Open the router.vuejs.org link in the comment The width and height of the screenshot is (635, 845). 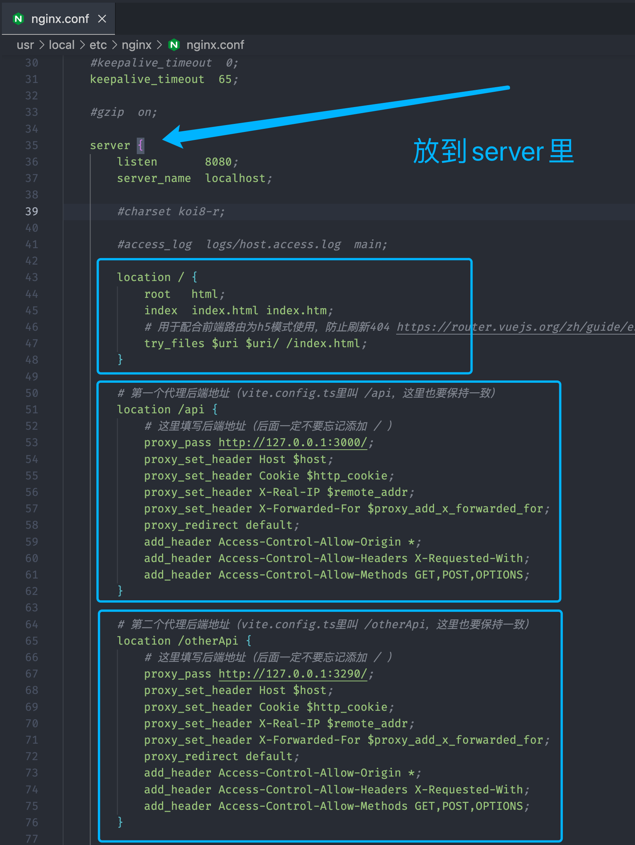click(515, 327)
